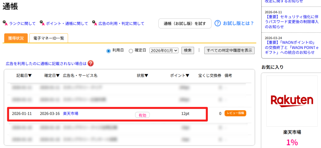Switch to the 獲得状況 tab
Image resolution: width=321 pixels, height=148 pixels.
pyautogui.click(x=16, y=38)
